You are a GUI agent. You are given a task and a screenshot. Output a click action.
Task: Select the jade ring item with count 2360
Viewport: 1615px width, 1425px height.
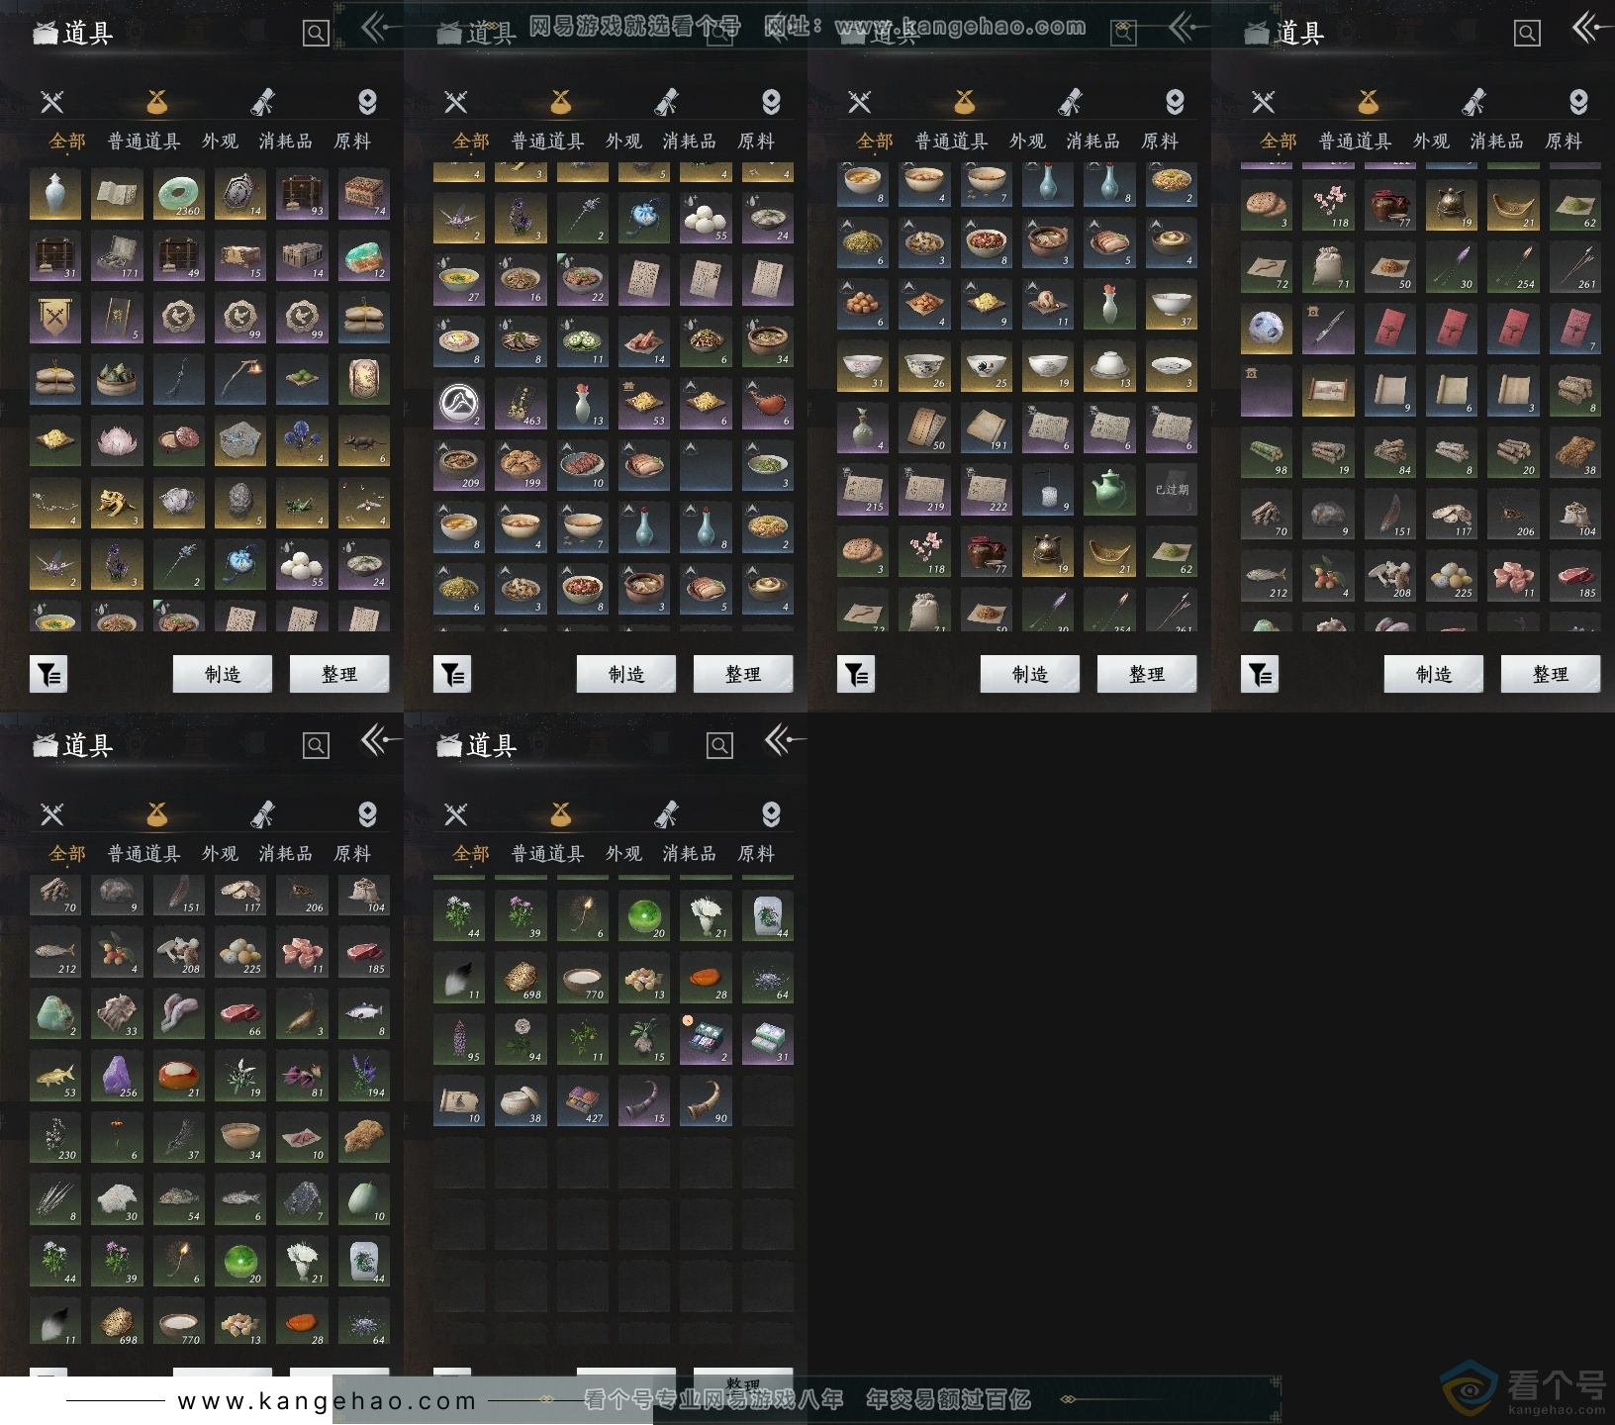pyautogui.click(x=179, y=194)
